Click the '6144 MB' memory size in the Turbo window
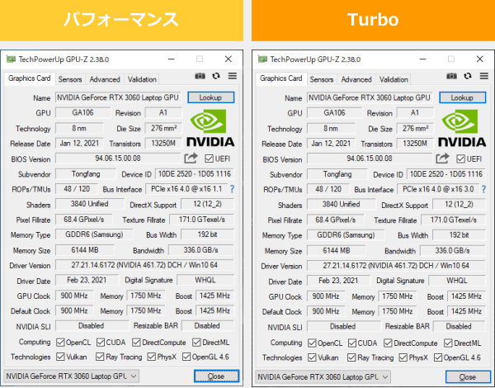Screen dimensions: 495x388 coord(337,251)
